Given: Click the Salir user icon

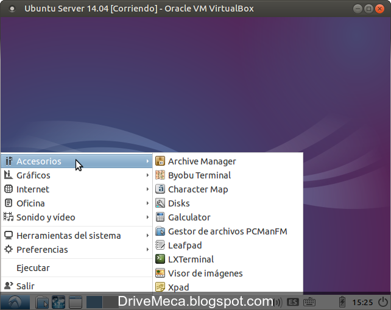Looking at the screenshot, I should pyautogui.click(x=9, y=286).
